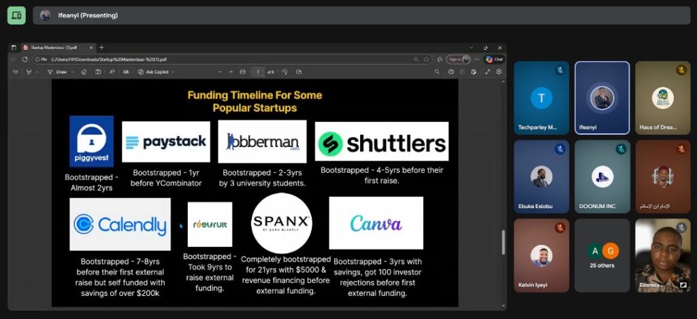Click the PDF page number field

258,71
